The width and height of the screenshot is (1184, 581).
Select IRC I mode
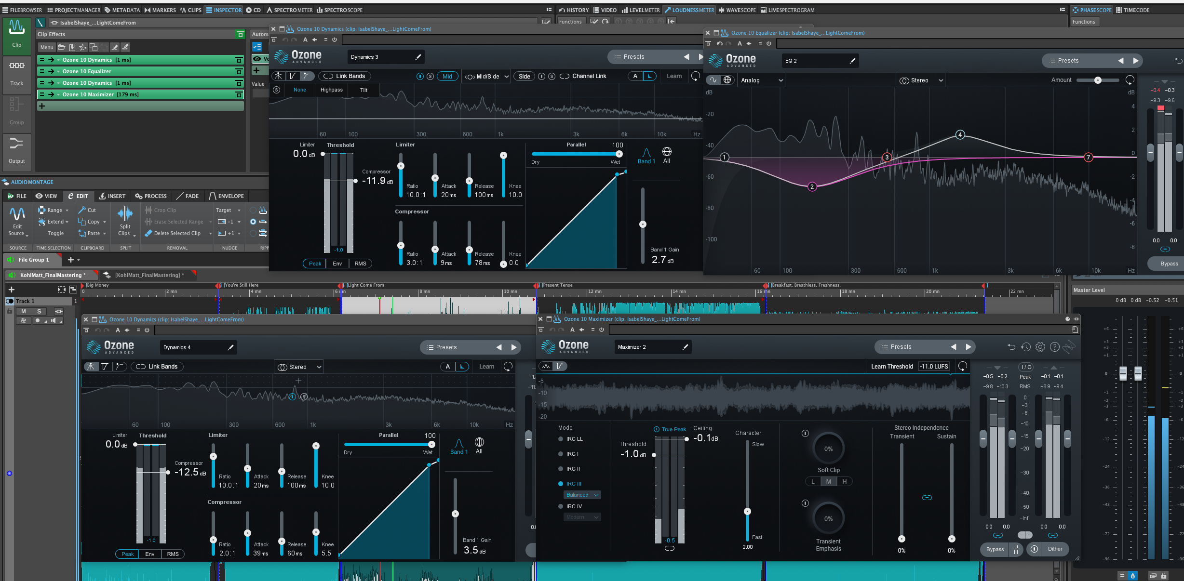click(569, 454)
